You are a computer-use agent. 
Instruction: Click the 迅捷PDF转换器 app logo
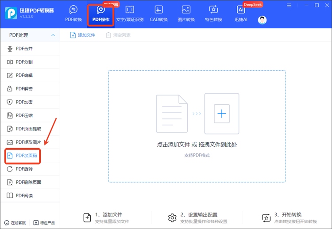point(11,13)
